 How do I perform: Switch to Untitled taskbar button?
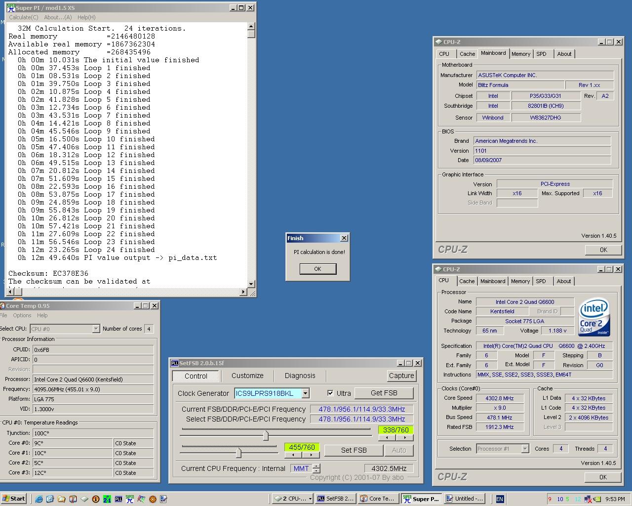click(465, 499)
